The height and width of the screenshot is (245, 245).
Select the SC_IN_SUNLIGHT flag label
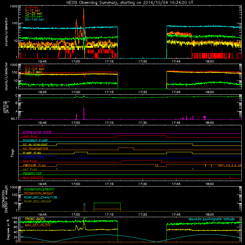[35, 145]
